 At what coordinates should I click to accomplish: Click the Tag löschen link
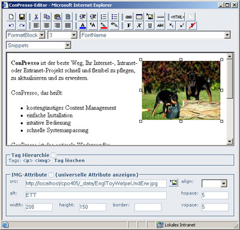pyautogui.click(x=70, y=160)
